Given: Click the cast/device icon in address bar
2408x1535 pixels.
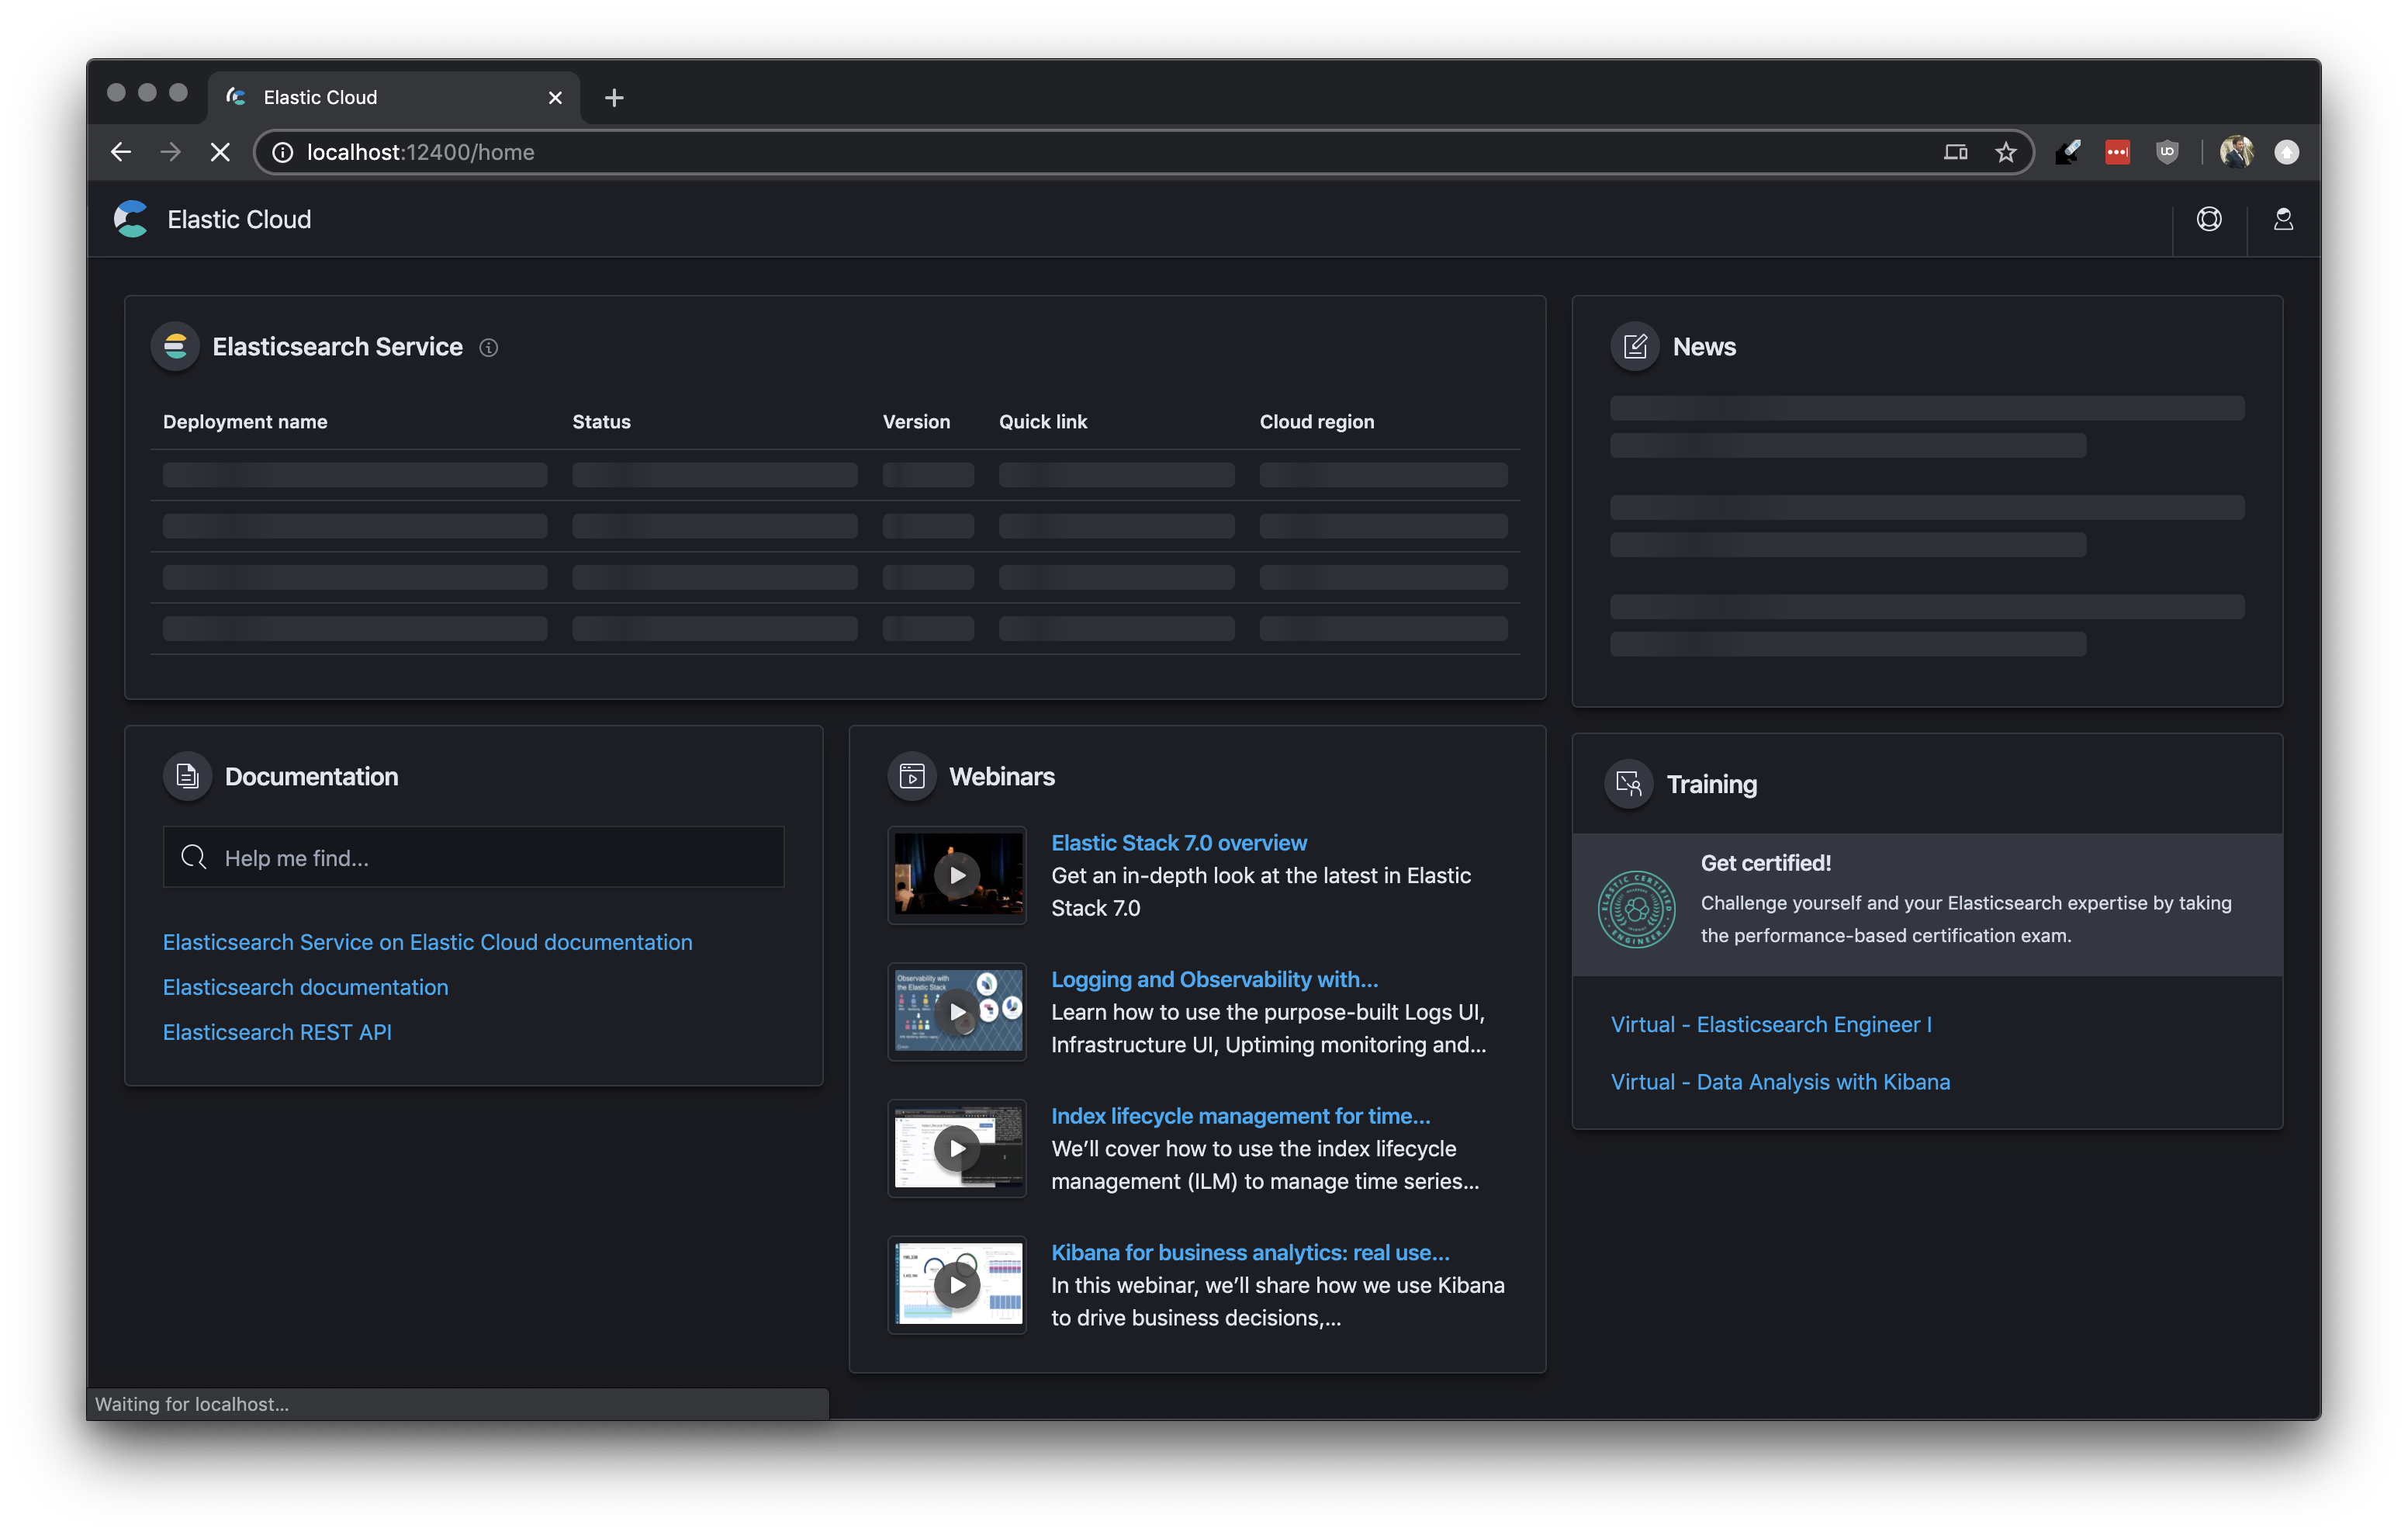Looking at the screenshot, I should pos(1955,152).
